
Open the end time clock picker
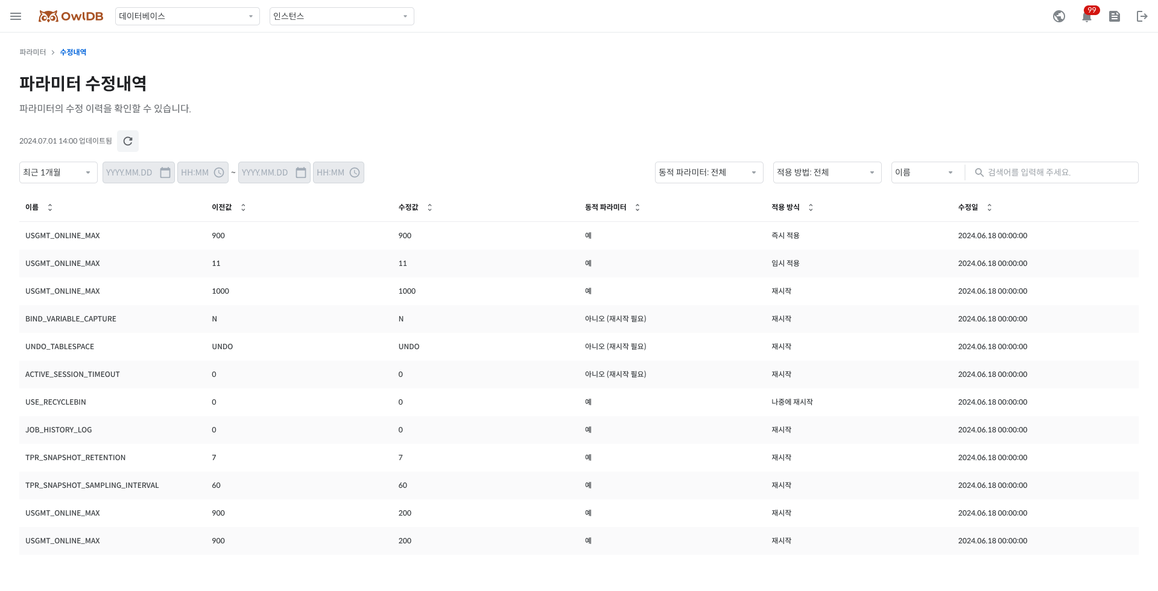click(355, 172)
